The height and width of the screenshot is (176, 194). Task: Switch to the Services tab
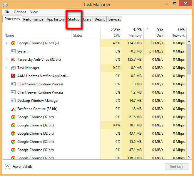click(115, 19)
